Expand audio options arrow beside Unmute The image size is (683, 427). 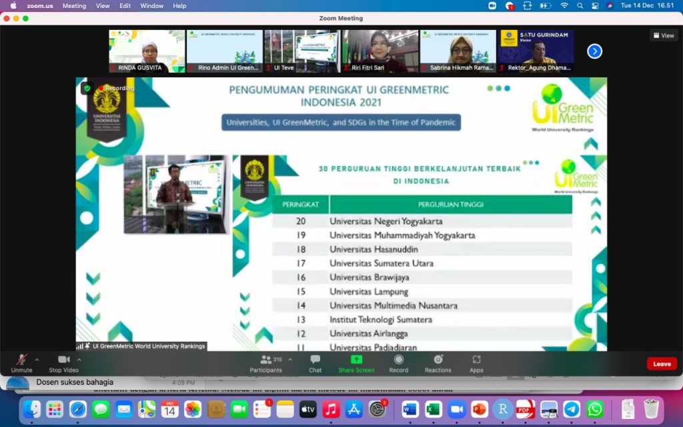(x=37, y=360)
